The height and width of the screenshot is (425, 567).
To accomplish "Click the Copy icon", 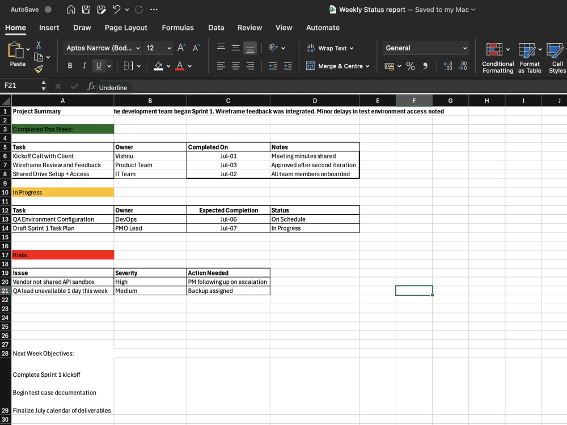I will pos(39,57).
